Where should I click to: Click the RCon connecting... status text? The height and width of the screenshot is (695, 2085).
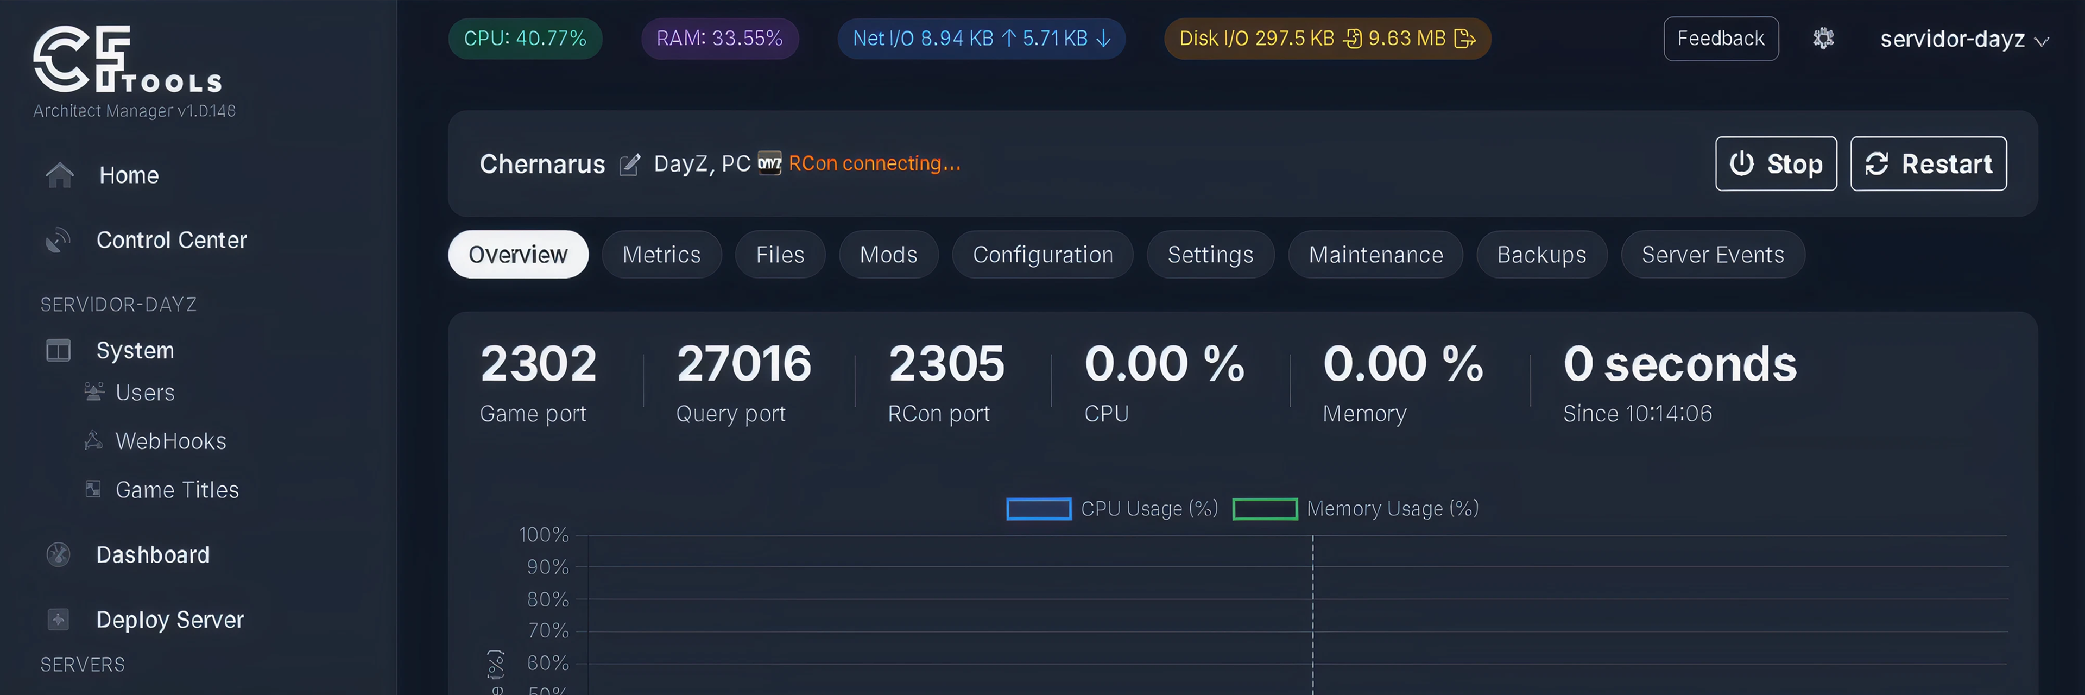pos(874,163)
